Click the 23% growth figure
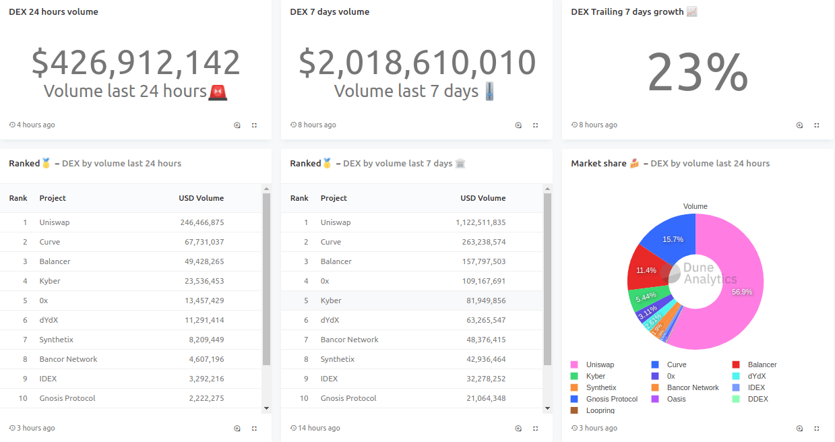Viewport: 835px width, 442px height. [698, 73]
